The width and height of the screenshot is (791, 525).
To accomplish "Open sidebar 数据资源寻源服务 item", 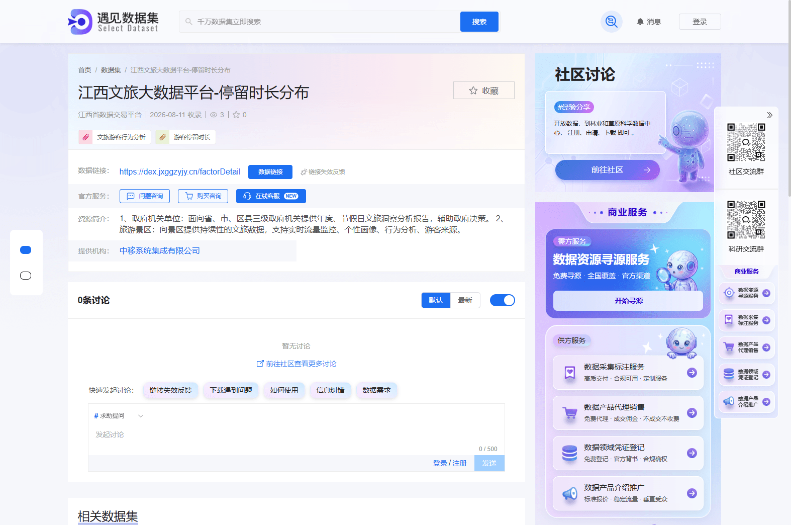I will (x=747, y=293).
